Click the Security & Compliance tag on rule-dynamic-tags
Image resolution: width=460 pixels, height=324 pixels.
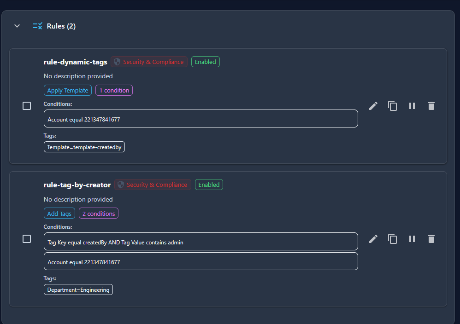pos(149,61)
